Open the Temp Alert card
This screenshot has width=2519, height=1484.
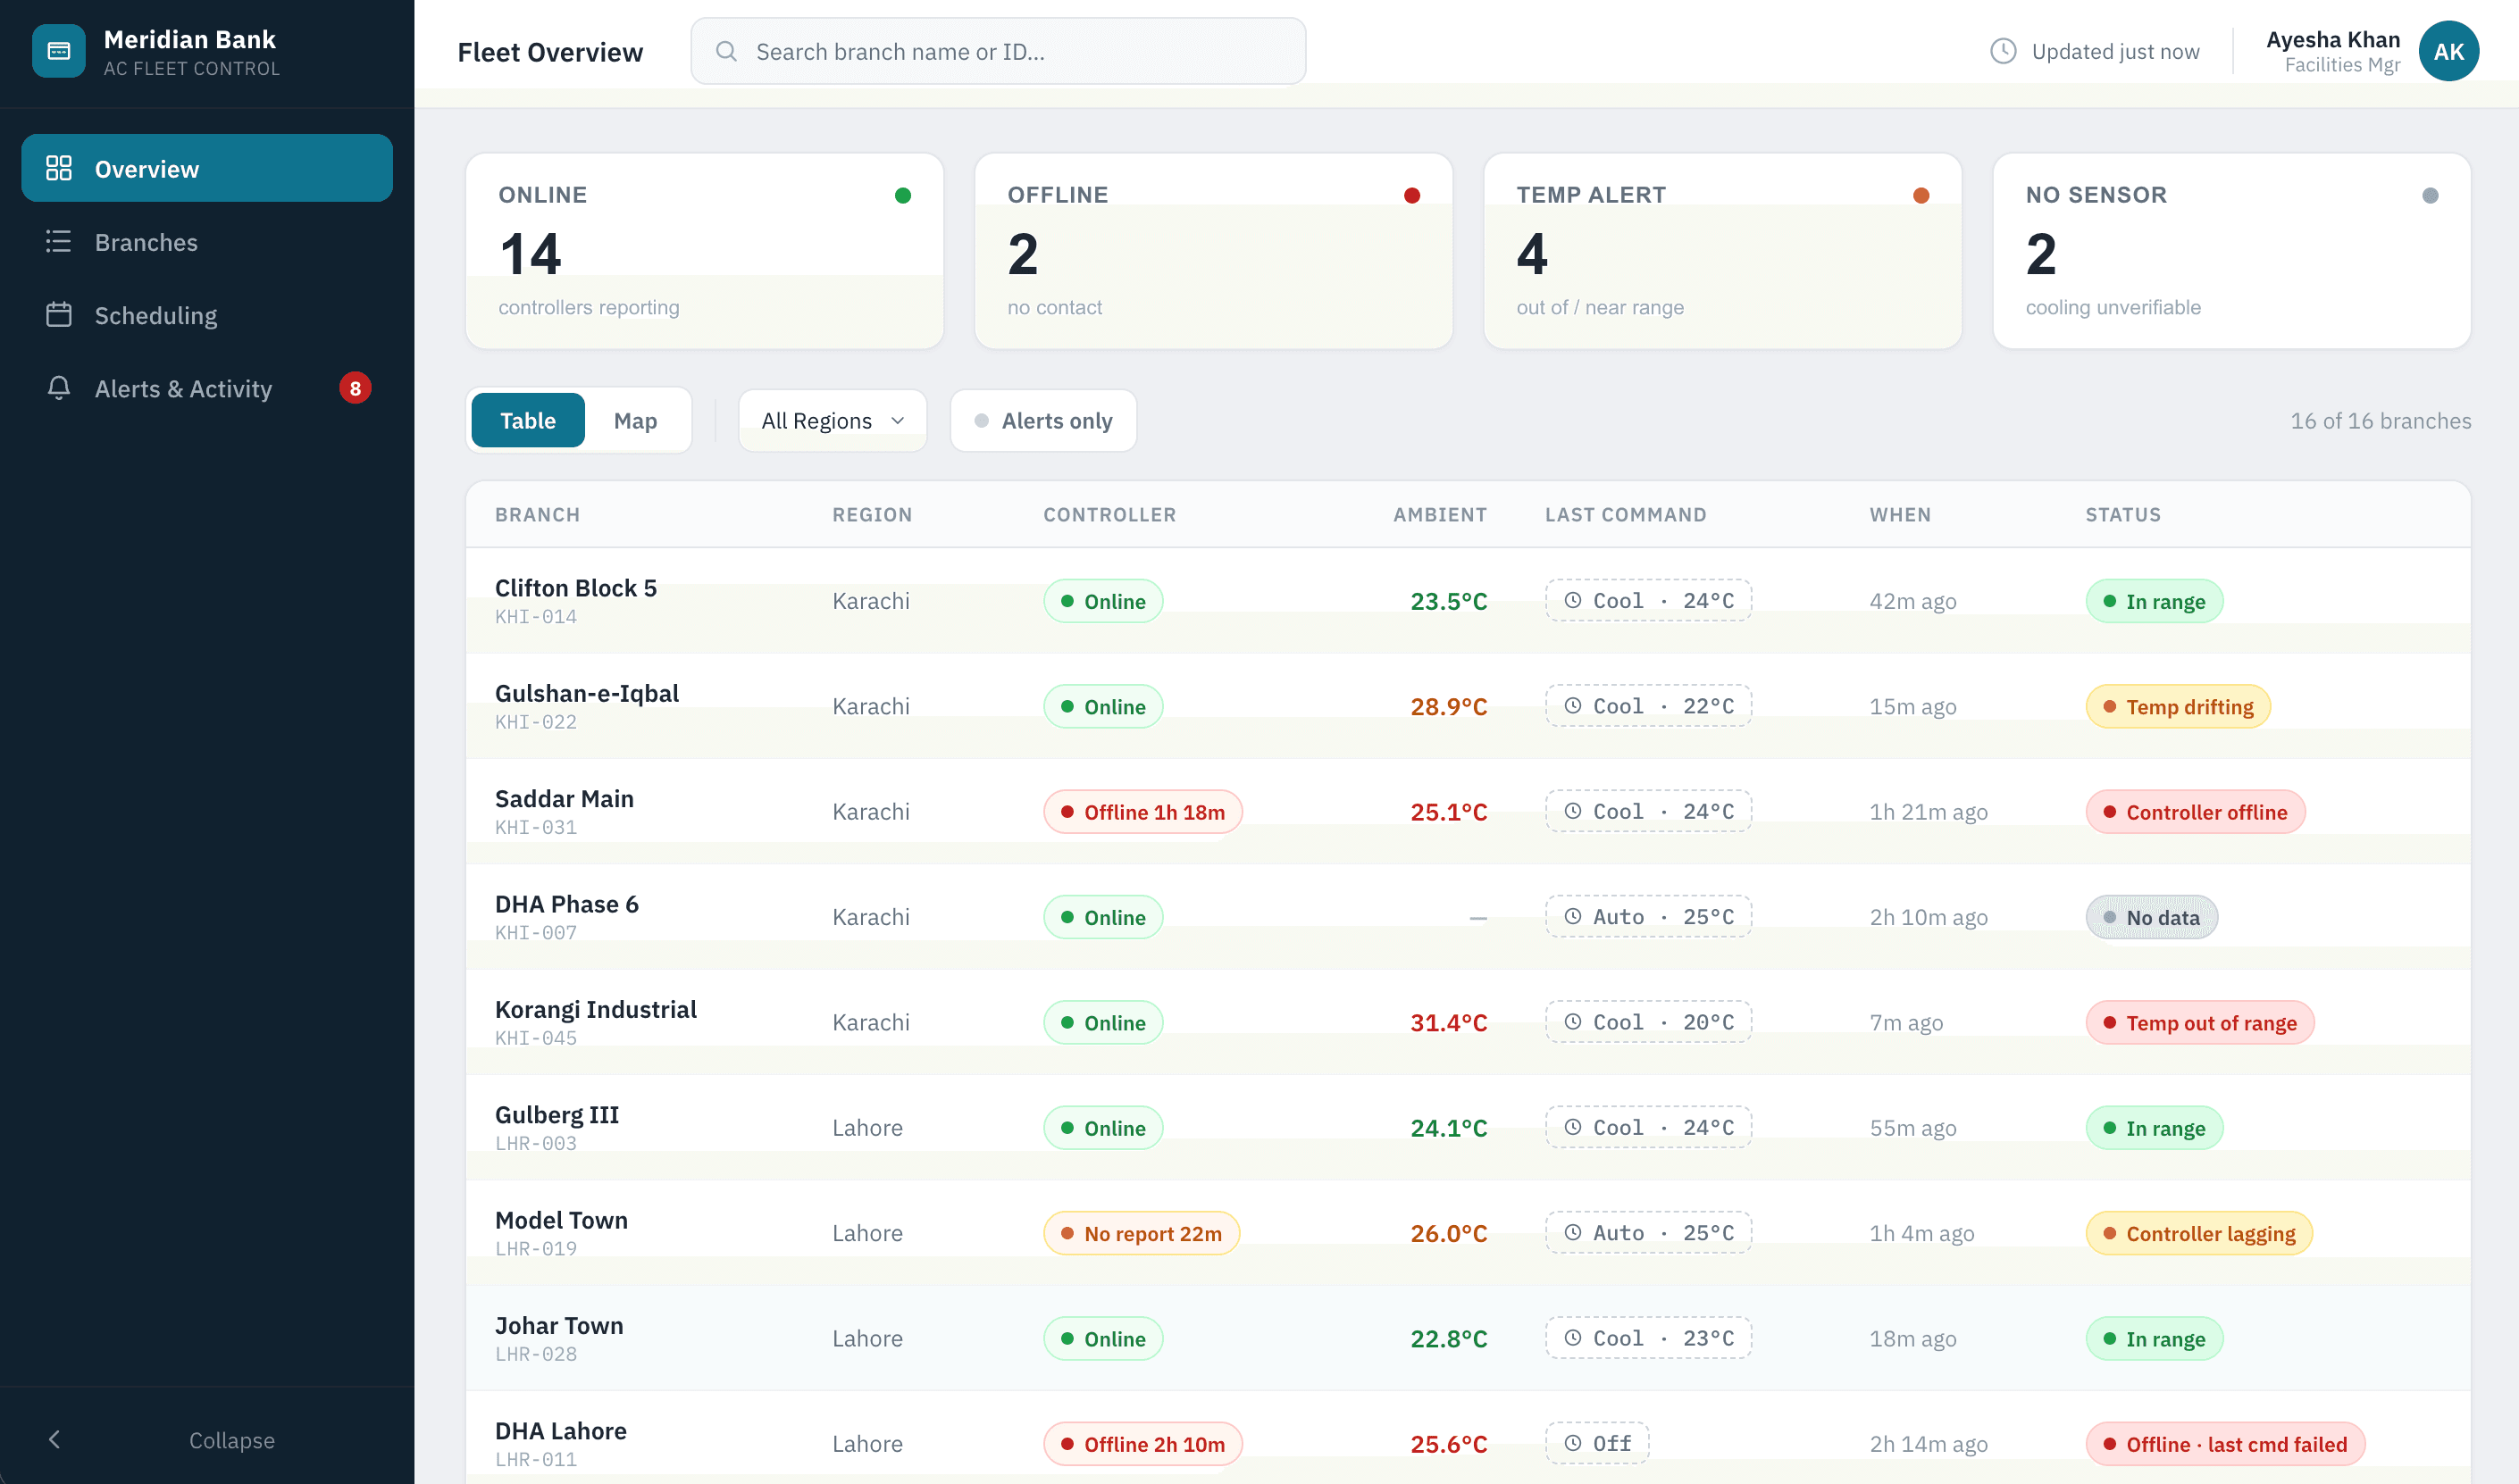pos(1723,251)
